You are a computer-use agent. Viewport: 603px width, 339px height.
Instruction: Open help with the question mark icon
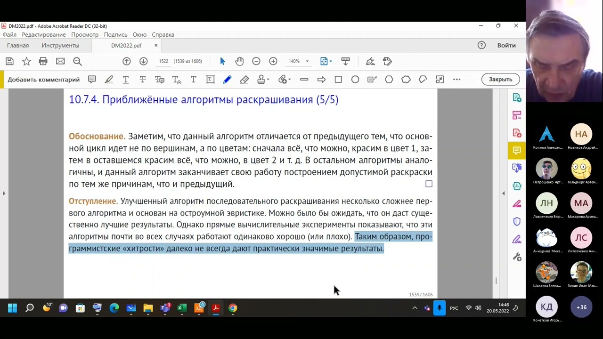pos(481,45)
